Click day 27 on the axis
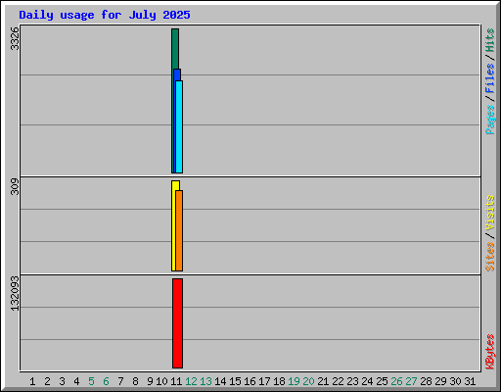Viewport: 501px width, 392px height. click(411, 381)
